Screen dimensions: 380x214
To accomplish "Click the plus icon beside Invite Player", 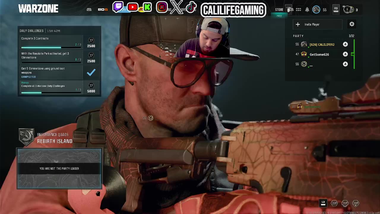I will pos(298,24).
